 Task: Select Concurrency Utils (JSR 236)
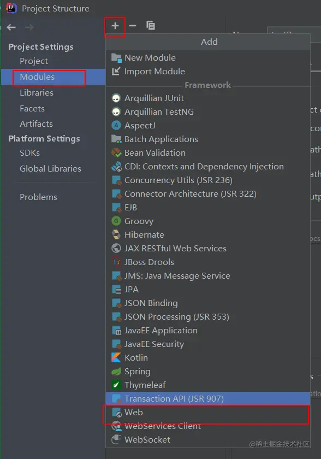pyautogui.click(x=208, y=180)
